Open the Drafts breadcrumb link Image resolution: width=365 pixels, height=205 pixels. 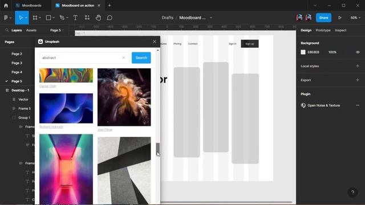[167, 18]
